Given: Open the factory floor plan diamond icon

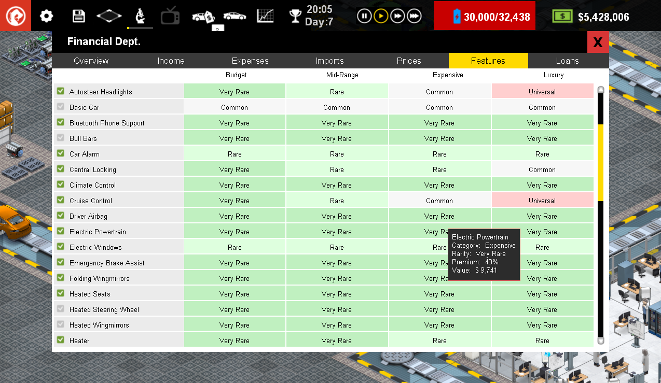Looking at the screenshot, I should 108,16.
